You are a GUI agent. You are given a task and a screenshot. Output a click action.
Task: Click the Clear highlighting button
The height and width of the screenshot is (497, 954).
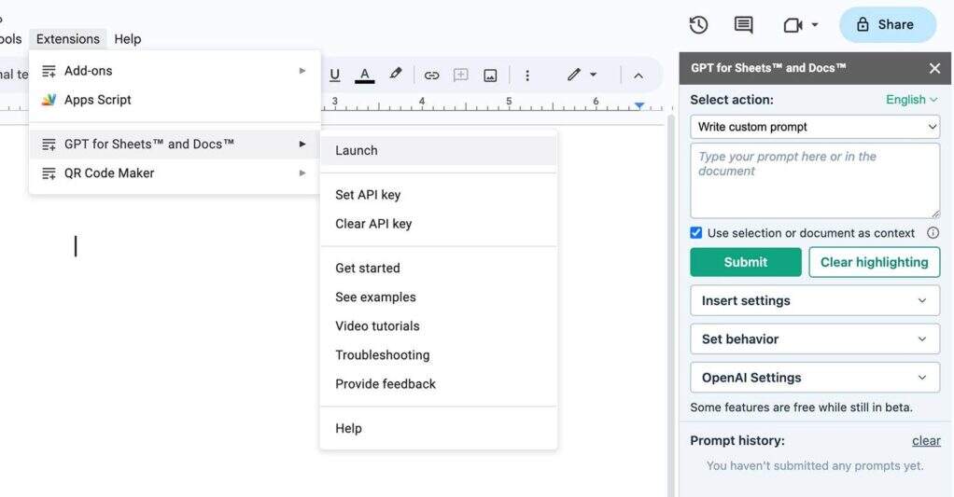tap(874, 262)
